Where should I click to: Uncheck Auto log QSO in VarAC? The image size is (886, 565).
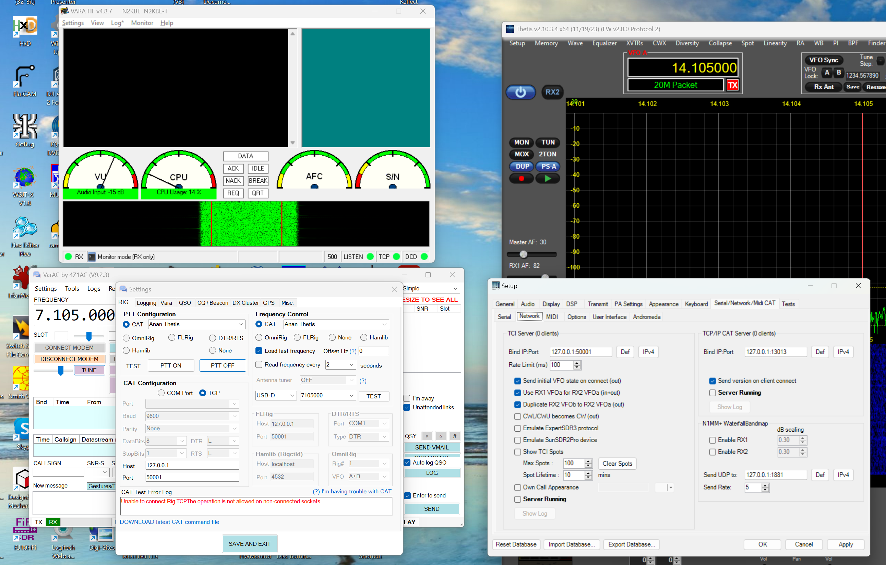(407, 462)
